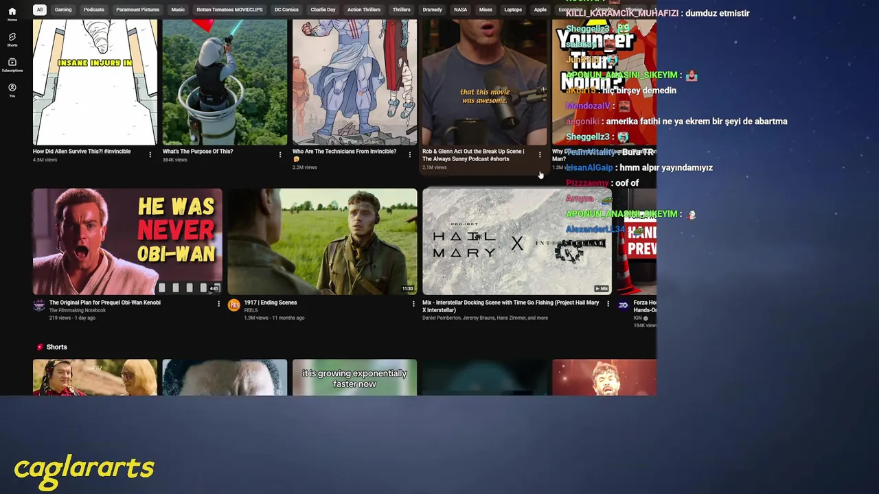Open menu for 'How Did Allen Survive This' short

tap(150, 155)
